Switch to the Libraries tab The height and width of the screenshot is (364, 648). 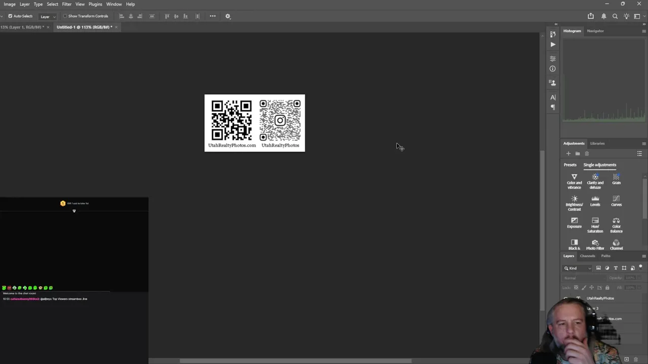[x=597, y=144]
